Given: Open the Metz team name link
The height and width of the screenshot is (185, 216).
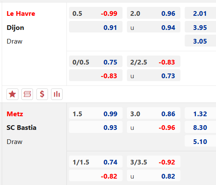Looking at the screenshot, I should pyautogui.click(x=15, y=114).
